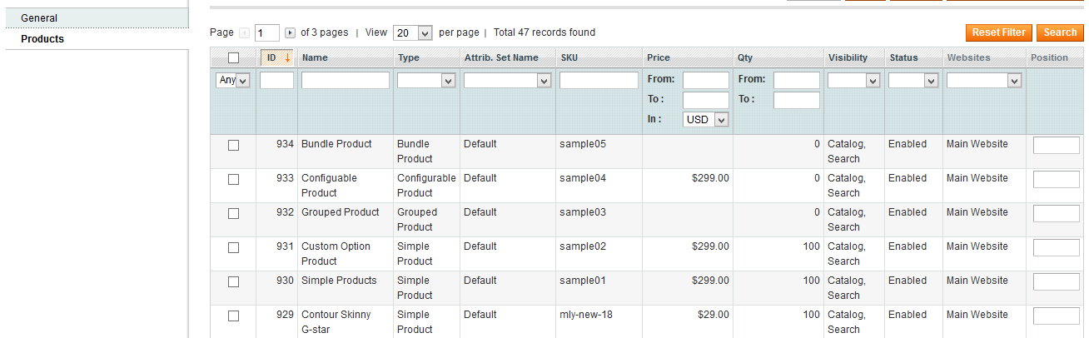The width and height of the screenshot is (1089, 338).
Task: Click Position field for Simple Products row
Action: click(x=1057, y=281)
